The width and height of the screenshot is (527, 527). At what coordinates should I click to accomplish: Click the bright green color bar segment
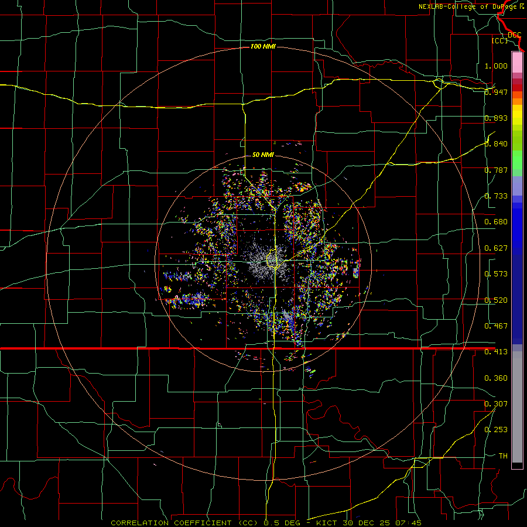517,160
